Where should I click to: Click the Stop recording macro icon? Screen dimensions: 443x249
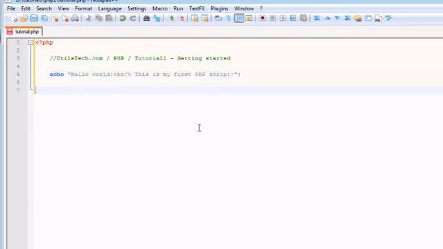[273, 19]
